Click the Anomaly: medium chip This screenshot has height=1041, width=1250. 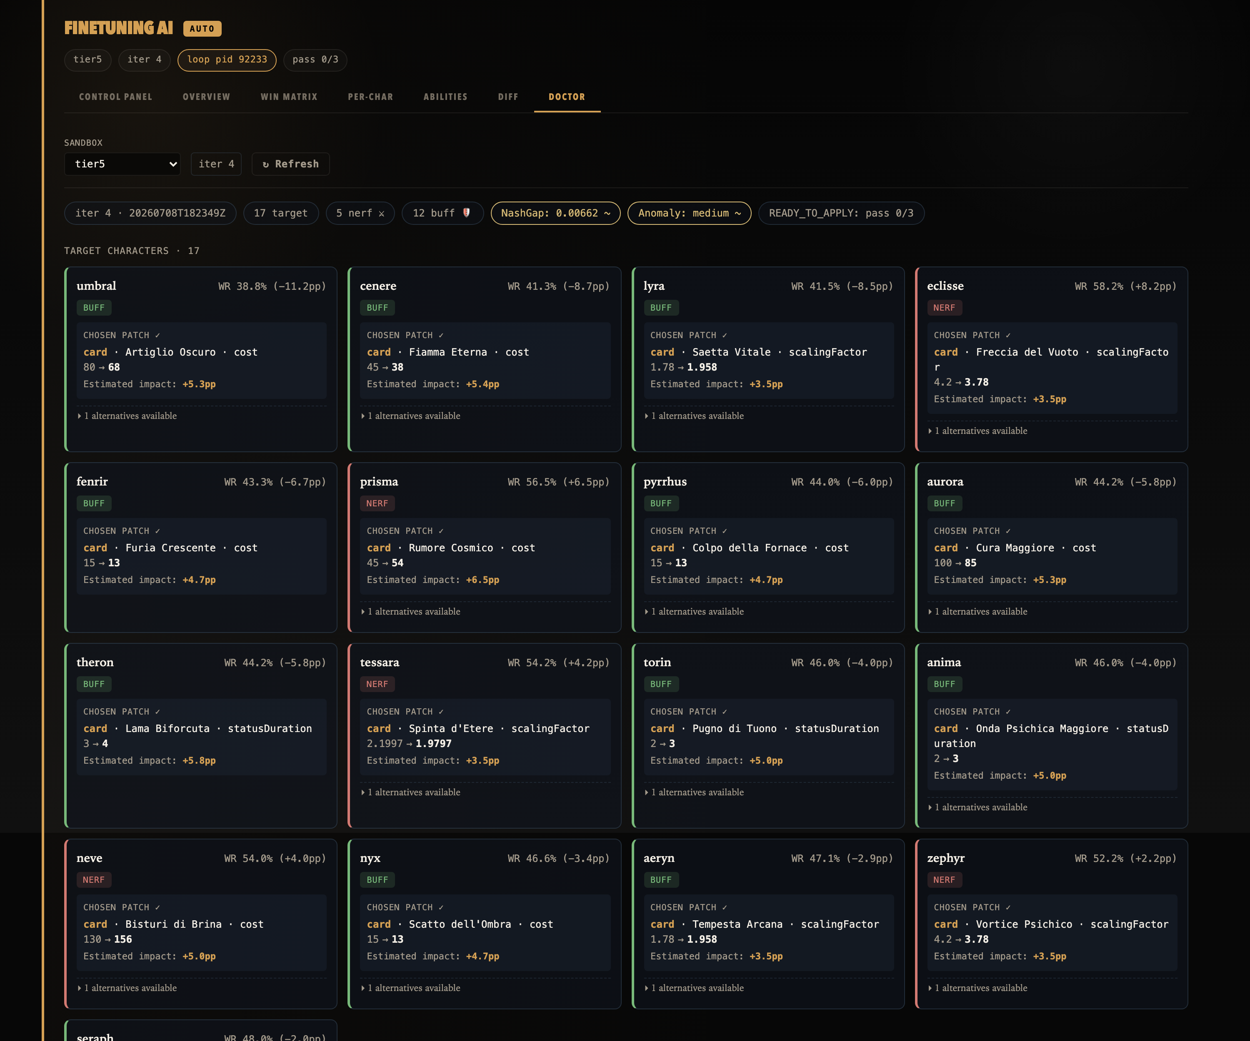tap(689, 213)
